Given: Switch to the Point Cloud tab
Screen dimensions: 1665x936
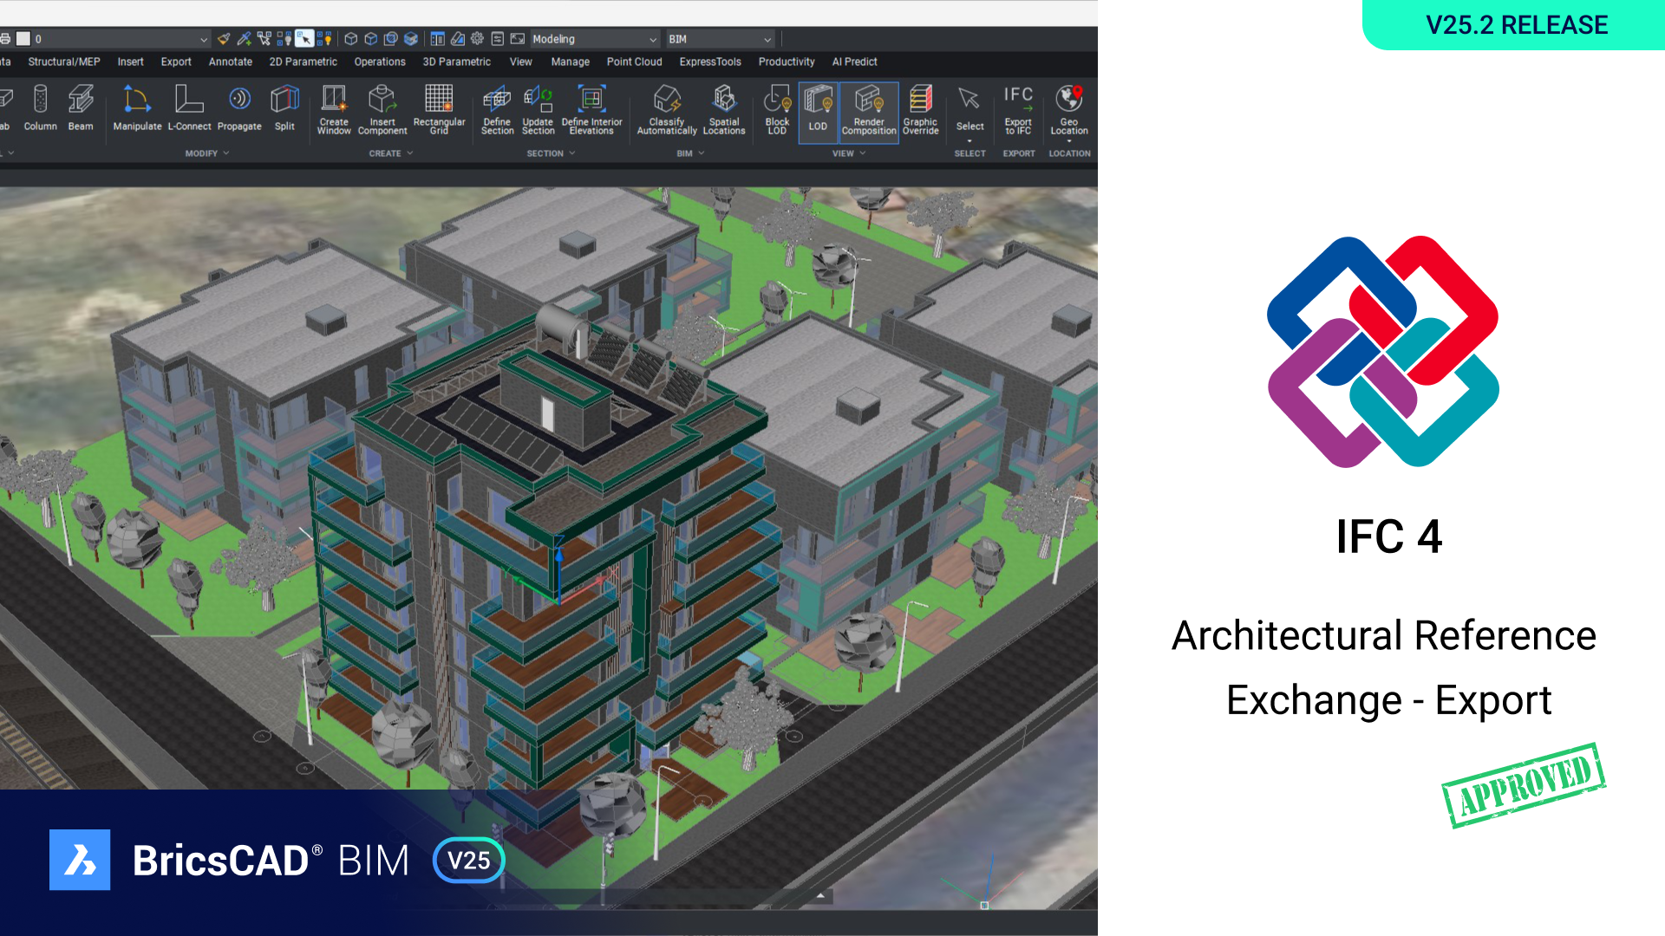Looking at the screenshot, I should click(x=634, y=62).
